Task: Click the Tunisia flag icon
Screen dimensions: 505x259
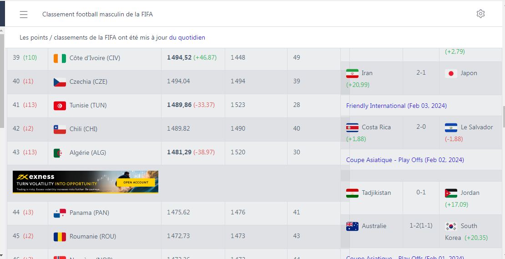Action: 60,106
